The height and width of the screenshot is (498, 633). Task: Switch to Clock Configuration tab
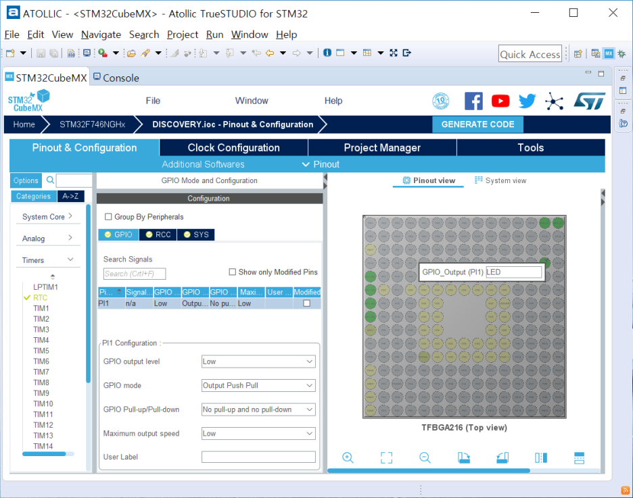233,147
